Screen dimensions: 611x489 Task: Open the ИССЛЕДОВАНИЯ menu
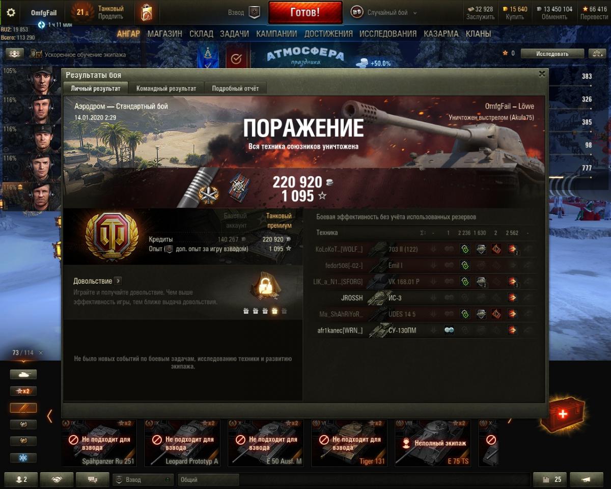388,34
